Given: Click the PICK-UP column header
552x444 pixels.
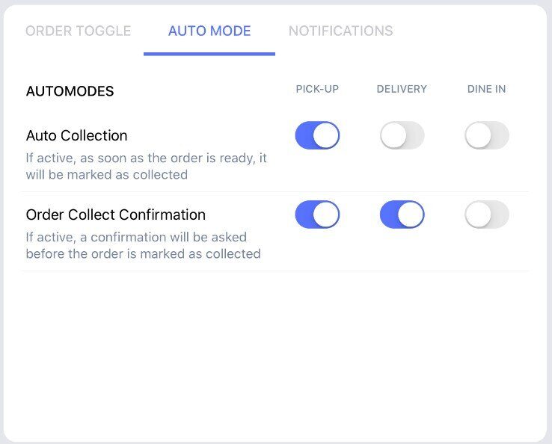Looking at the screenshot, I should (x=317, y=89).
